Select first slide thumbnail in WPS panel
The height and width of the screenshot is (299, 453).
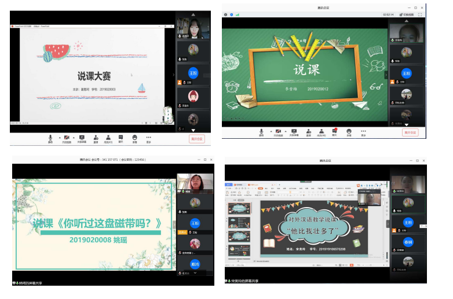tap(239, 208)
